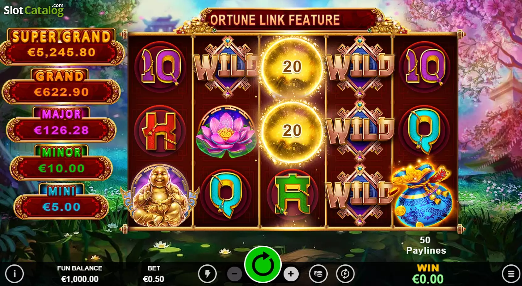Select Super Grand jackpot panel

coord(62,47)
